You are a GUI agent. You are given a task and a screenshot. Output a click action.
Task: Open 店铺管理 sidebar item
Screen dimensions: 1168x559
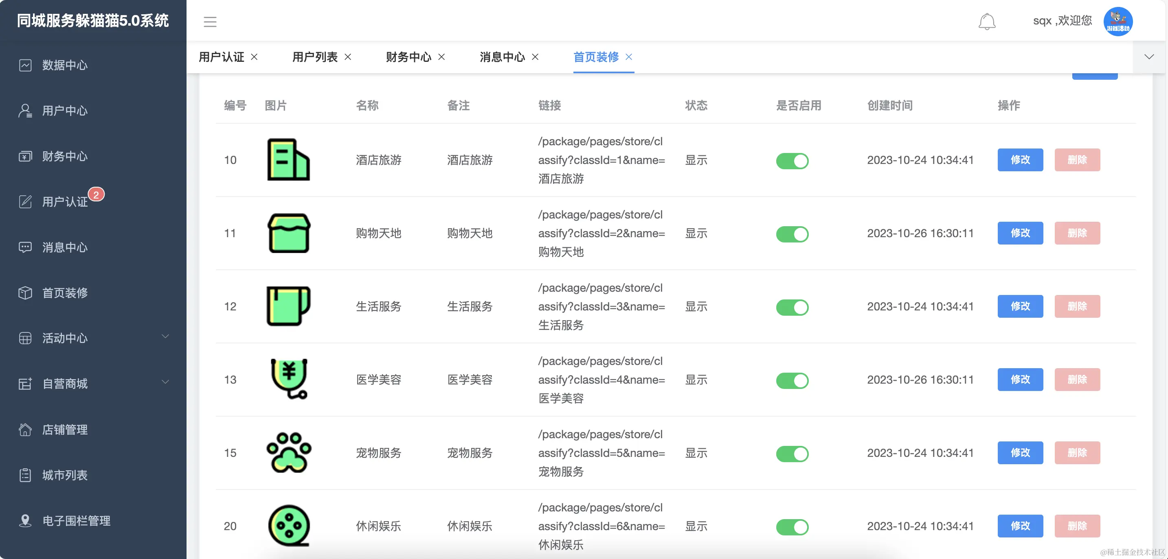[x=65, y=430]
